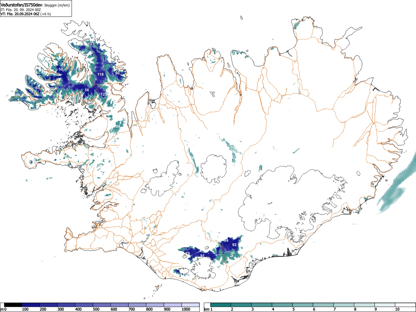Click the '3' tick label in the km legend

[253, 309]
